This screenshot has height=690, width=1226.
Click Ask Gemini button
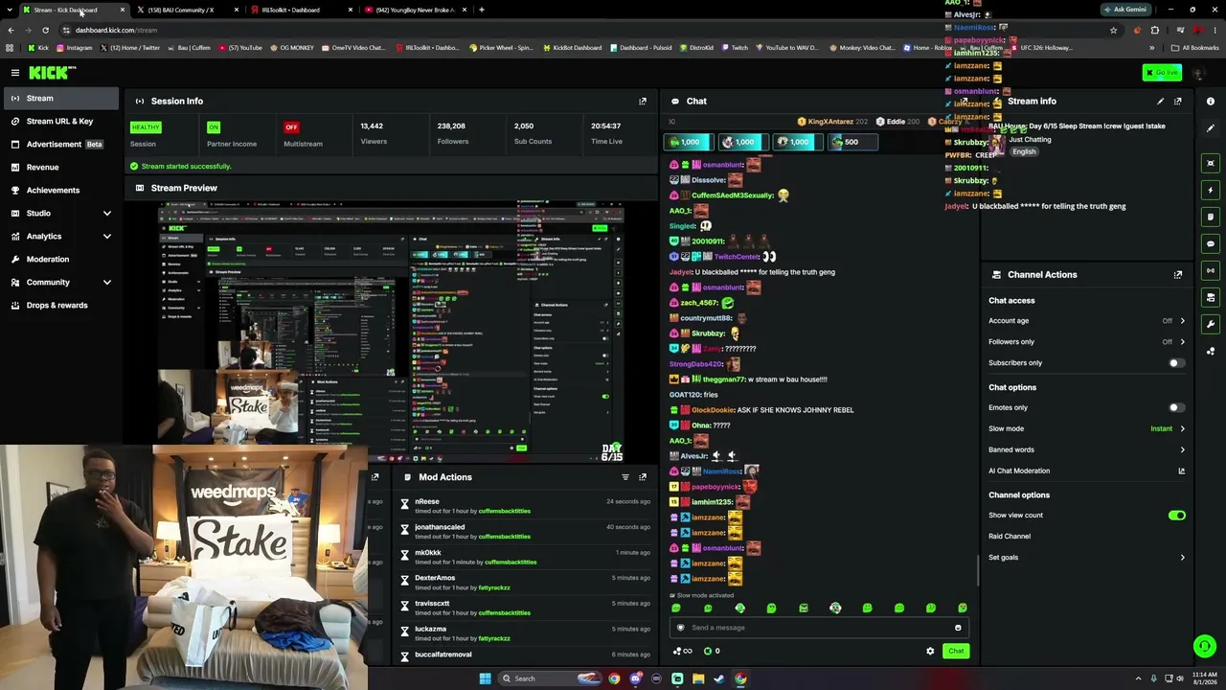pos(1125,10)
